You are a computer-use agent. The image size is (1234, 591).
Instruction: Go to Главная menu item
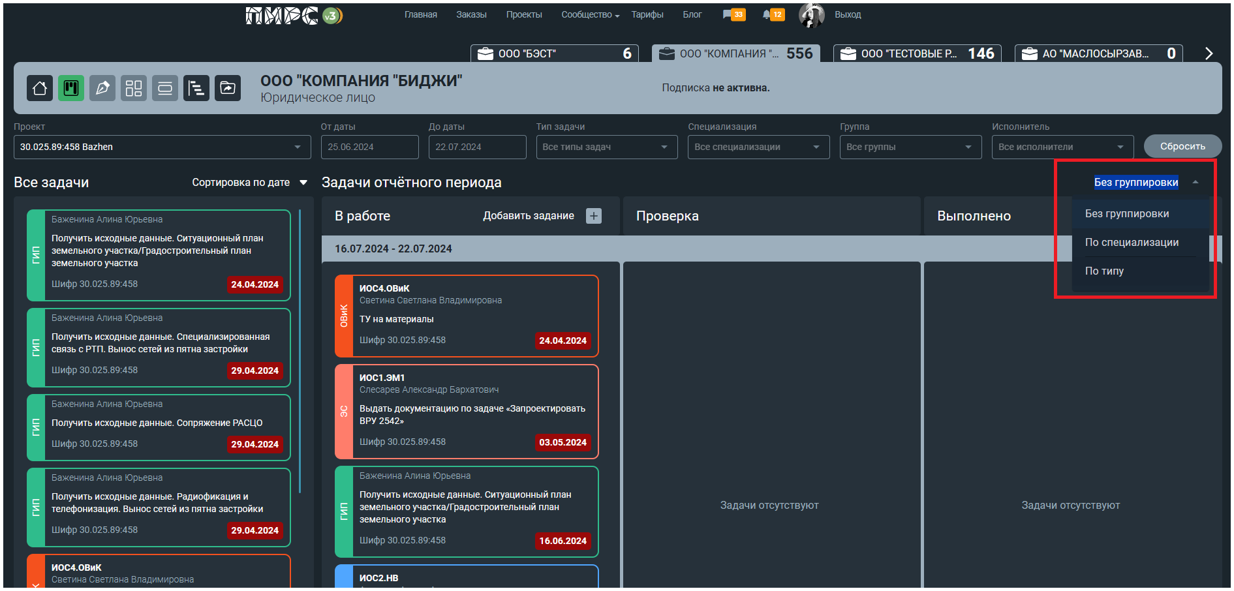point(421,14)
